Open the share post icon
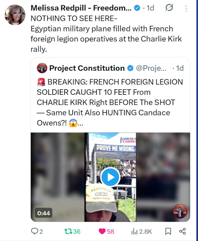Screen dimensions: 198x241 point(182,231)
